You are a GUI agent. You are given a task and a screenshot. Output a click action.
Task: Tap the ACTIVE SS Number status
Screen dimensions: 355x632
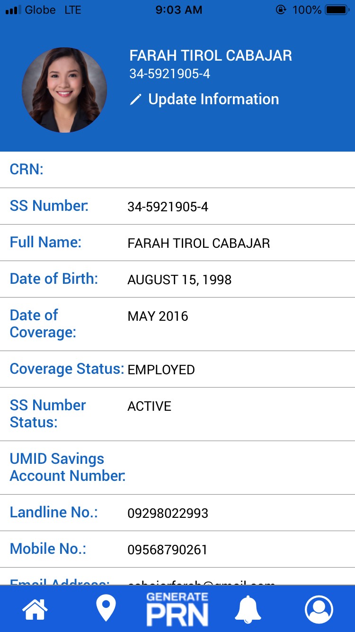pyautogui.click(x=149, y=406)
